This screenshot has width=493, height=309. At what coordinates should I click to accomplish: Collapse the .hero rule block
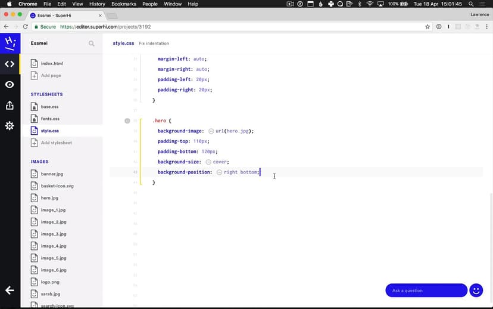[x=127, y=121]
